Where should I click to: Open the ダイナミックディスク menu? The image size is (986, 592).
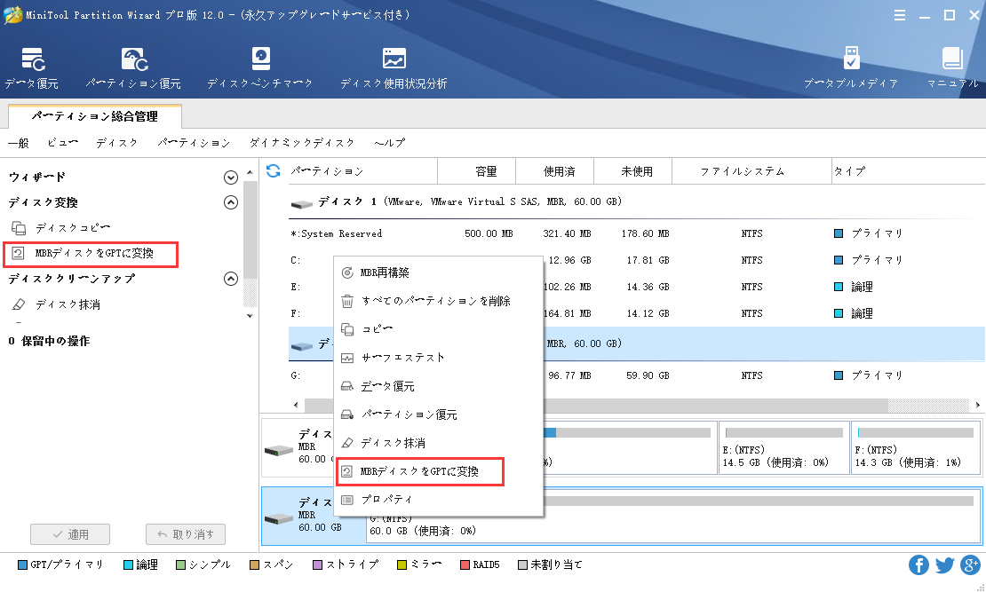pos(302,143)
